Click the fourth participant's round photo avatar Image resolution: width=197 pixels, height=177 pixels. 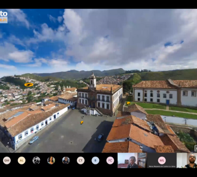[x=51, y=160]
